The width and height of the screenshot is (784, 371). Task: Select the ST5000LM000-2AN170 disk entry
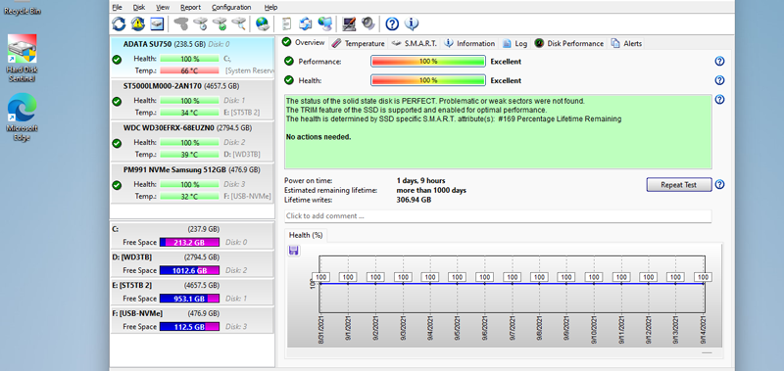(192, 100)
